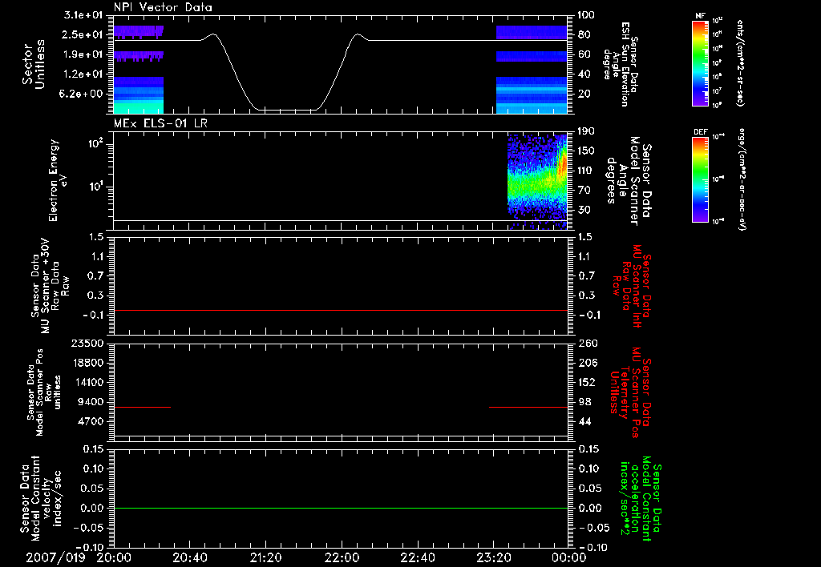Click the '21:20' time axis label

coord(265,557)
